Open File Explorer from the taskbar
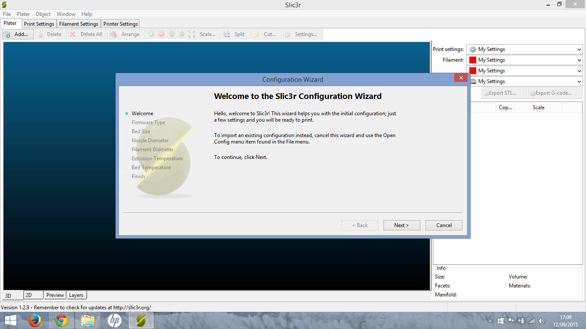 coord(88,320)
